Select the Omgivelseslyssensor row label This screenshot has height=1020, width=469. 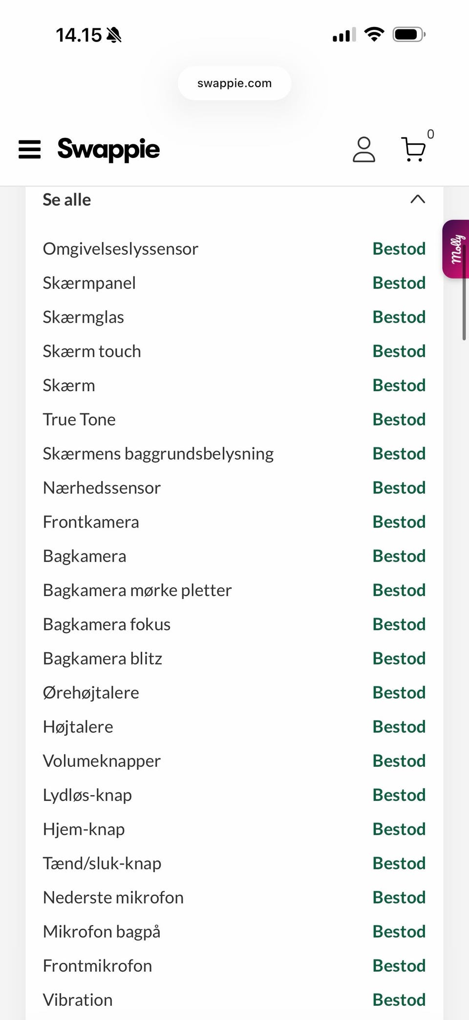121,249
